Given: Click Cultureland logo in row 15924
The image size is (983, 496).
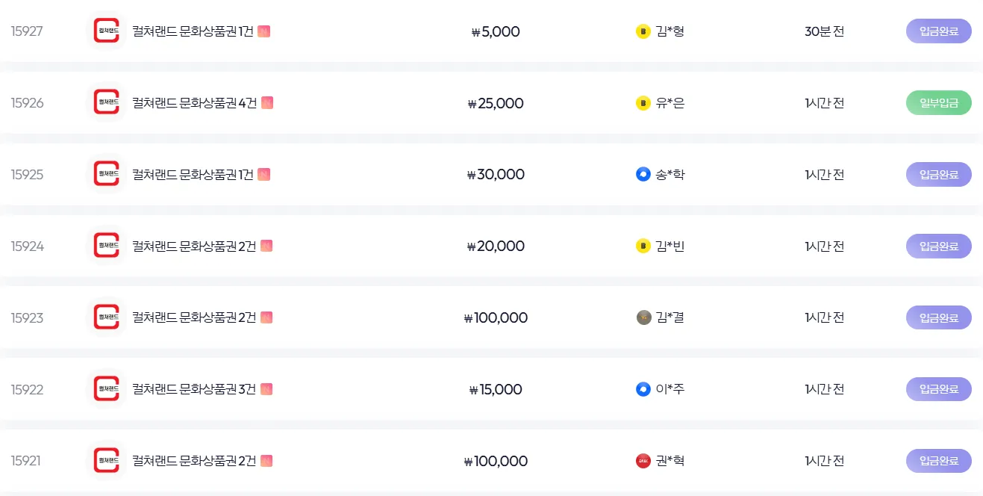Looking at the screenshot, I should (106, 246).
